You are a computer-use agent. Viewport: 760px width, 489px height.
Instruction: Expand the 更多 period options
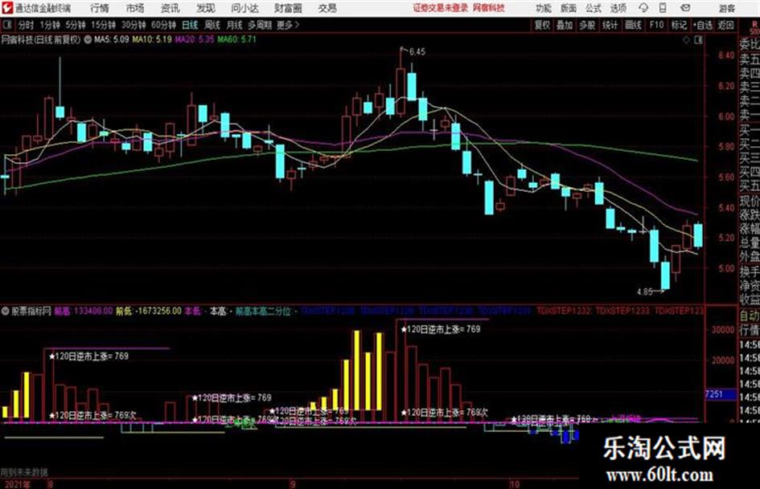pyautogui.click(x=288, y=25)
